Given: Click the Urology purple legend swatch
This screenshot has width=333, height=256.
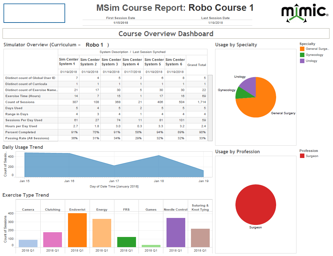Looking at the screenshot, I should (x=302, y=61).
